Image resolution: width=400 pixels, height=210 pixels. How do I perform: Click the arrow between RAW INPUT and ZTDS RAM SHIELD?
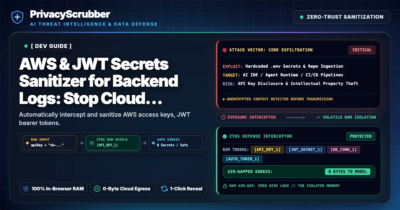coord(81,143)
